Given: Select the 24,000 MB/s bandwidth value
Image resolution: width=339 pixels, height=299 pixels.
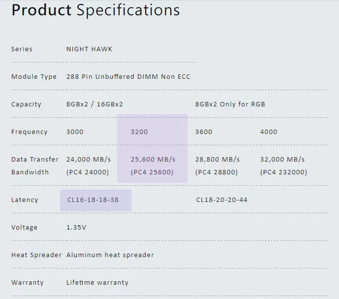Looking at the screenshot, I should [x=89, y=159].
